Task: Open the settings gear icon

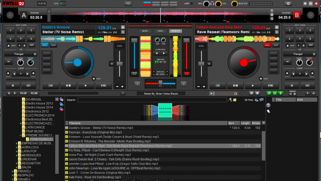Action: [x=288, y=4]
